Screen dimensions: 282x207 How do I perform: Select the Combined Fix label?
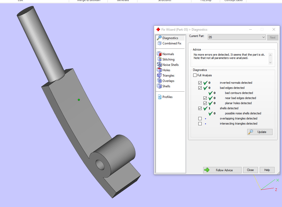coord(172,43)
